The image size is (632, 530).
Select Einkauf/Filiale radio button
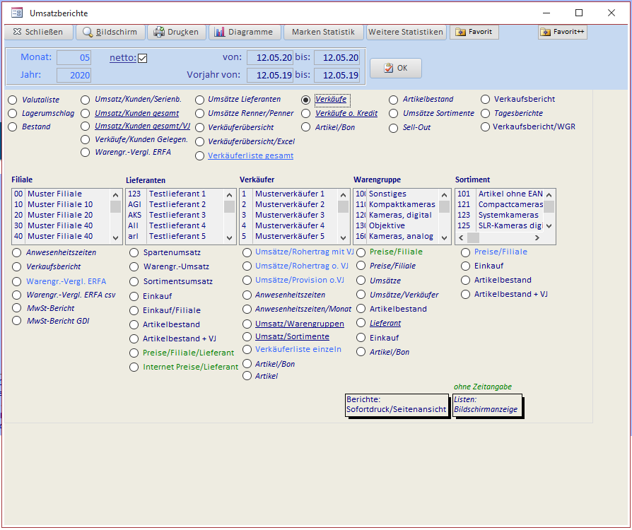tap(134, 311)
